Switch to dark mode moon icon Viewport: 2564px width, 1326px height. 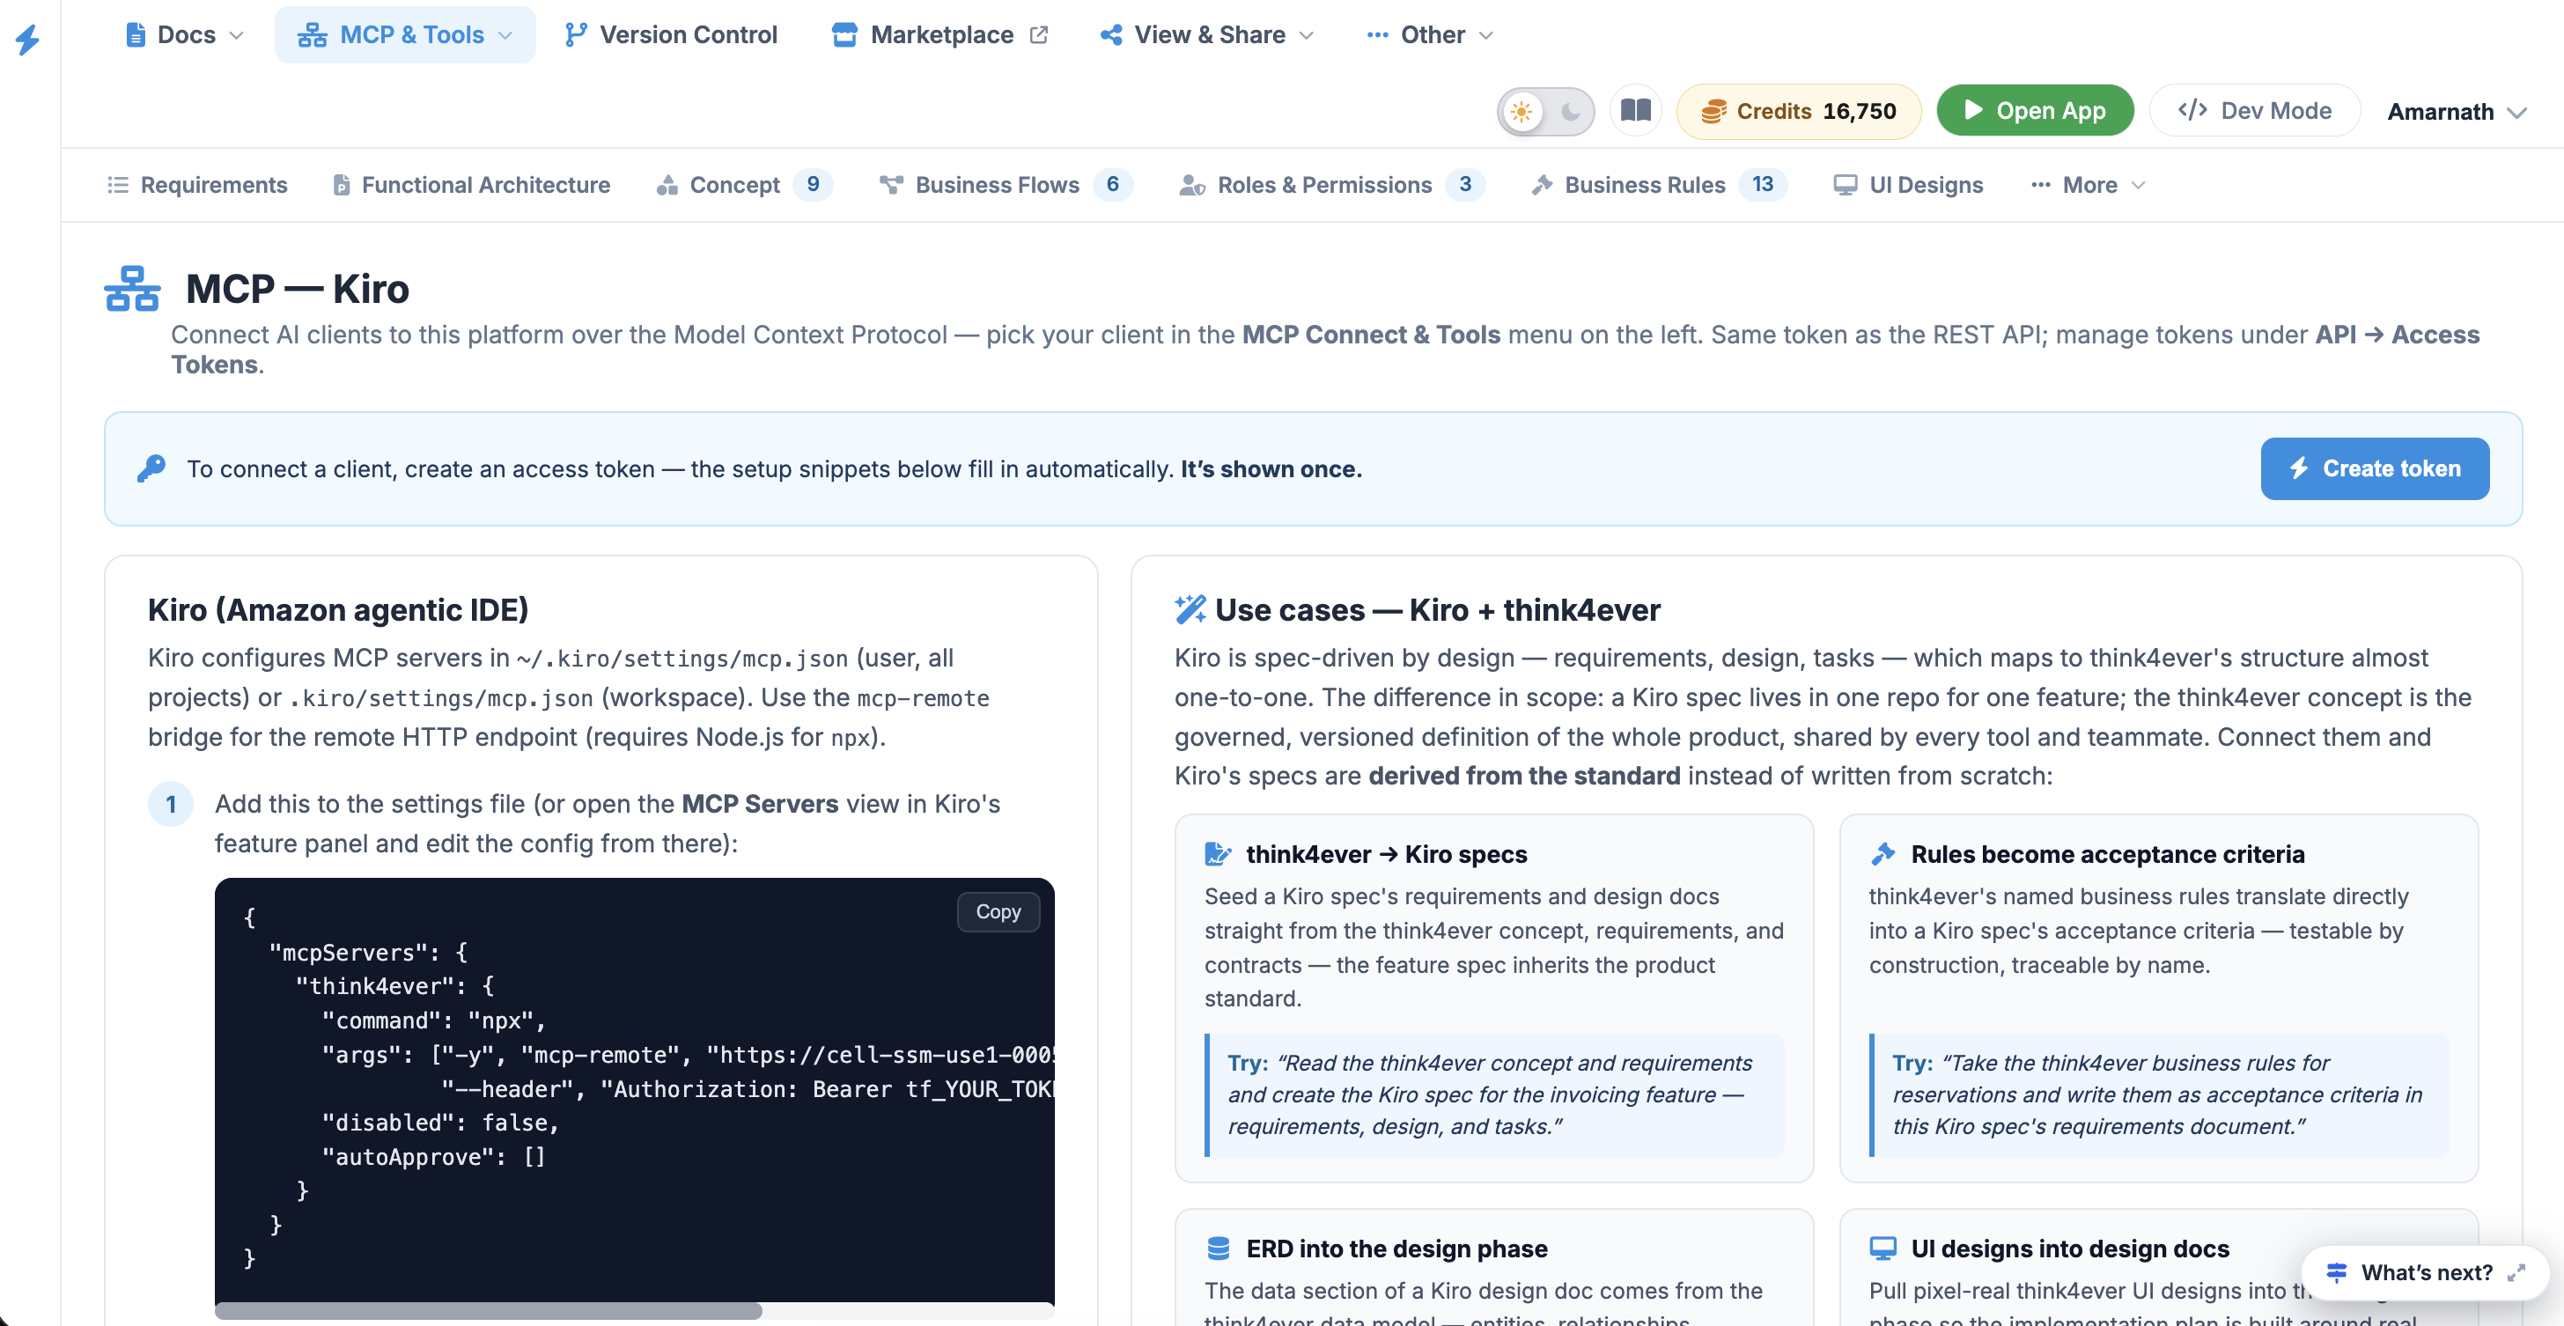click(x=1570, y=112)
